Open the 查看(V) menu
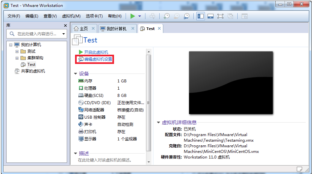This screenshot has width=312, height=174. click(x=50, y=16)
